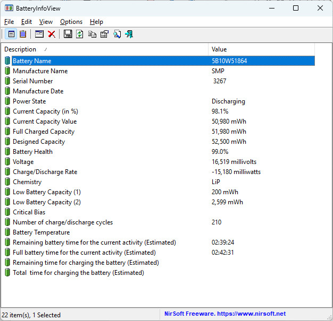
Task: Select the Current Capacity (in %) row
Action: pos(160,111)
